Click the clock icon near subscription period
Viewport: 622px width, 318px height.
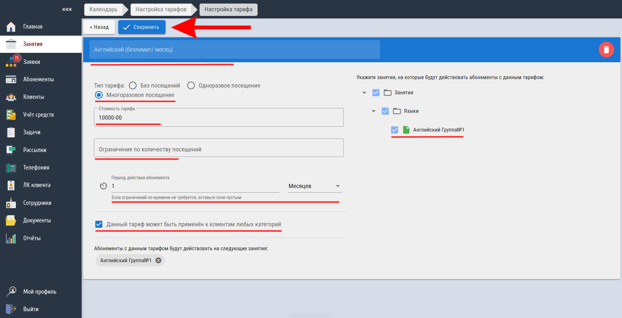103,186
